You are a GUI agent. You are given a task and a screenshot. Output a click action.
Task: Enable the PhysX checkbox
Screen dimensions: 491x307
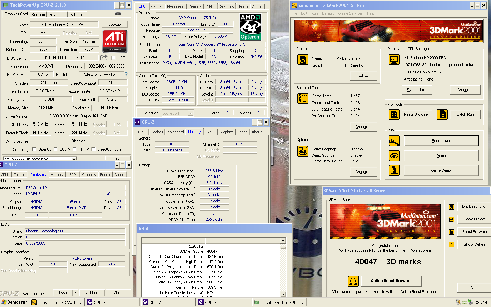click(74, 149)
